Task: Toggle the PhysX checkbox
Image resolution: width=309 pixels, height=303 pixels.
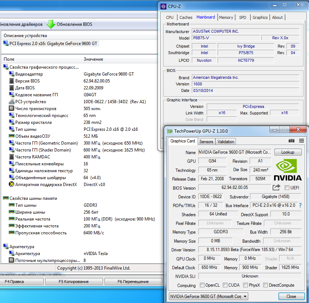Action: click(x=245, y=285)
